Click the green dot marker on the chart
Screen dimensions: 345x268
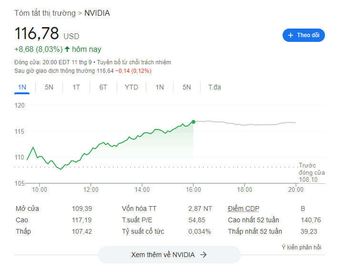[x=193, y=122]
